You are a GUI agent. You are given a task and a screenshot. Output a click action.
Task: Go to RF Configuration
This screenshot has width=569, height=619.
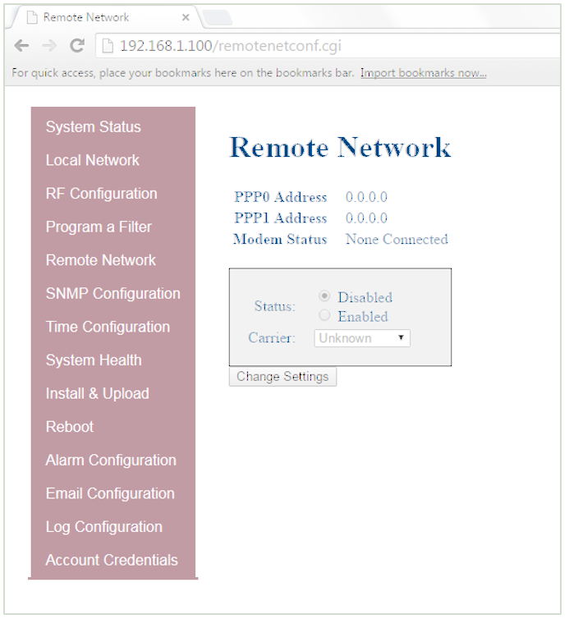(102, 194)
